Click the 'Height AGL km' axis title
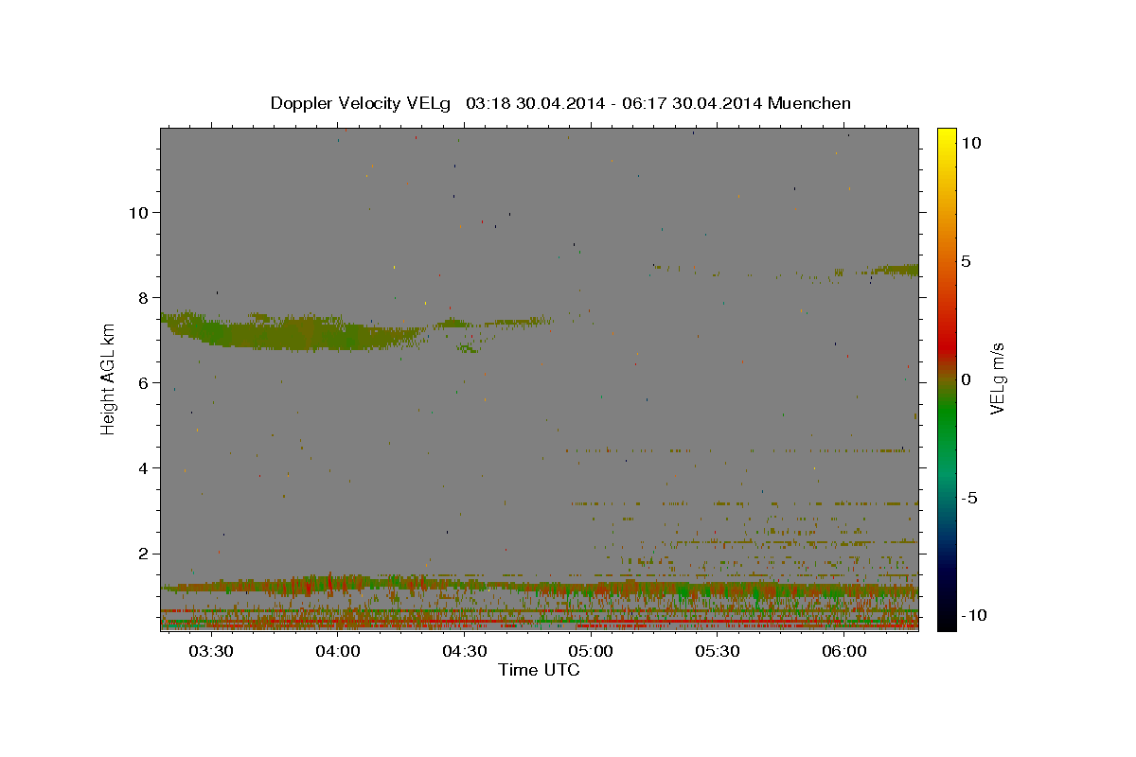1136x757 pixels. coord(109,380)
